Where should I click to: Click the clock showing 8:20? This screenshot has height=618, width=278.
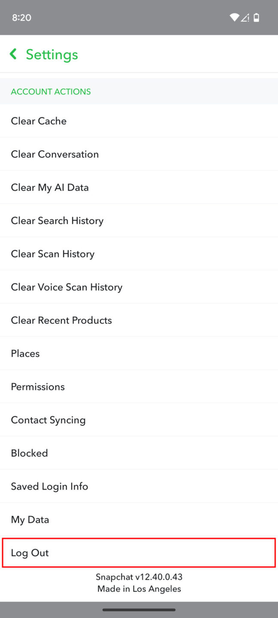click(21, 17)
